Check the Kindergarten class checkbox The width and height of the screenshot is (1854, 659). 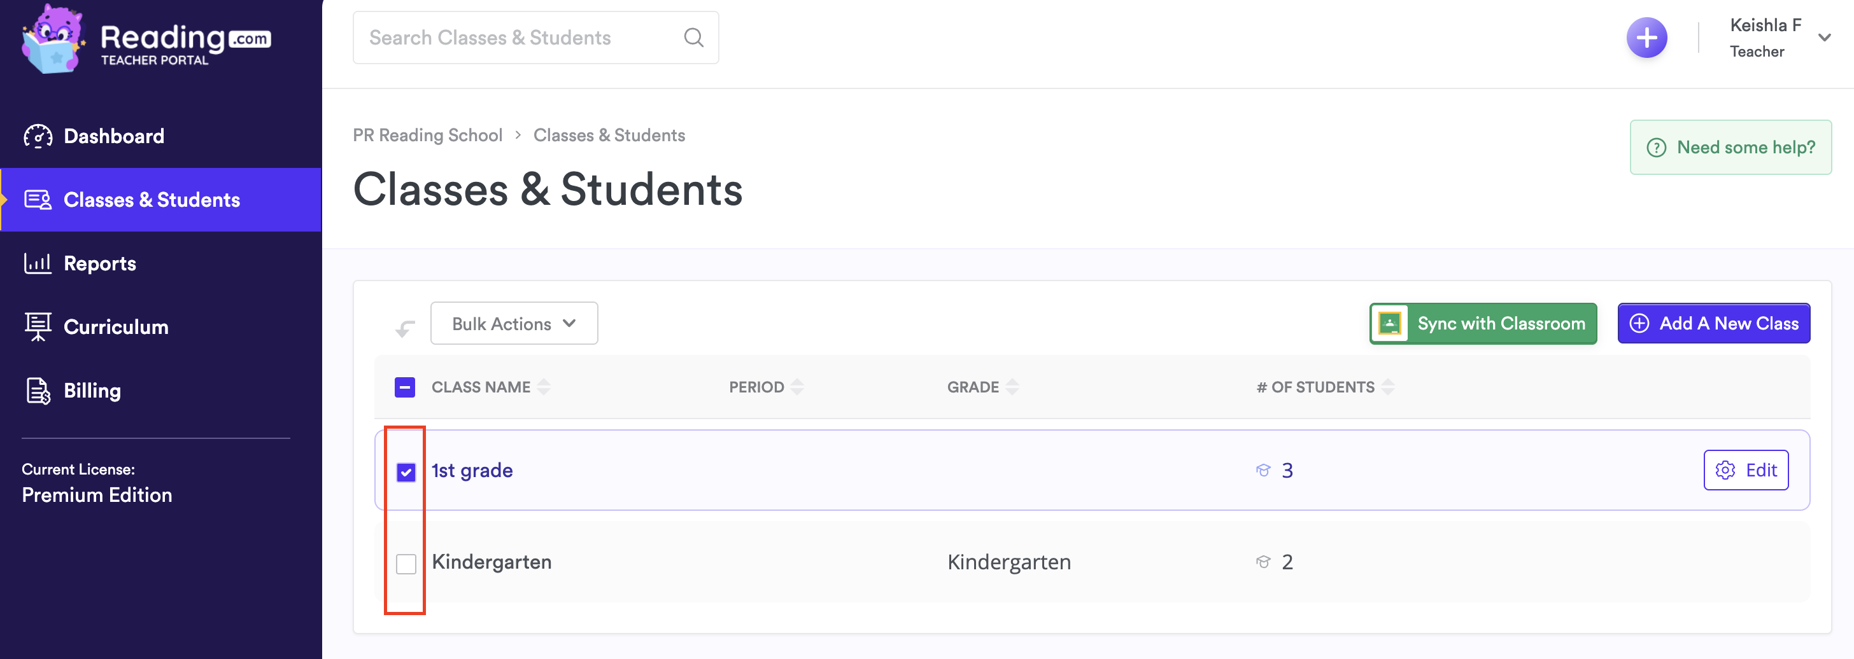coord(406,564)
